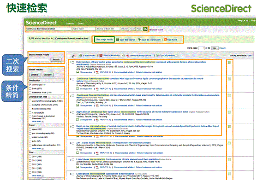Click the Open all previews icon

point(157,55)
